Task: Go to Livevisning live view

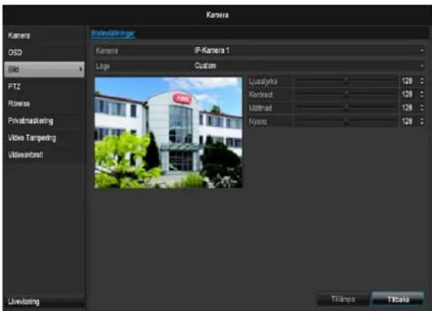Action: (44, 301)
